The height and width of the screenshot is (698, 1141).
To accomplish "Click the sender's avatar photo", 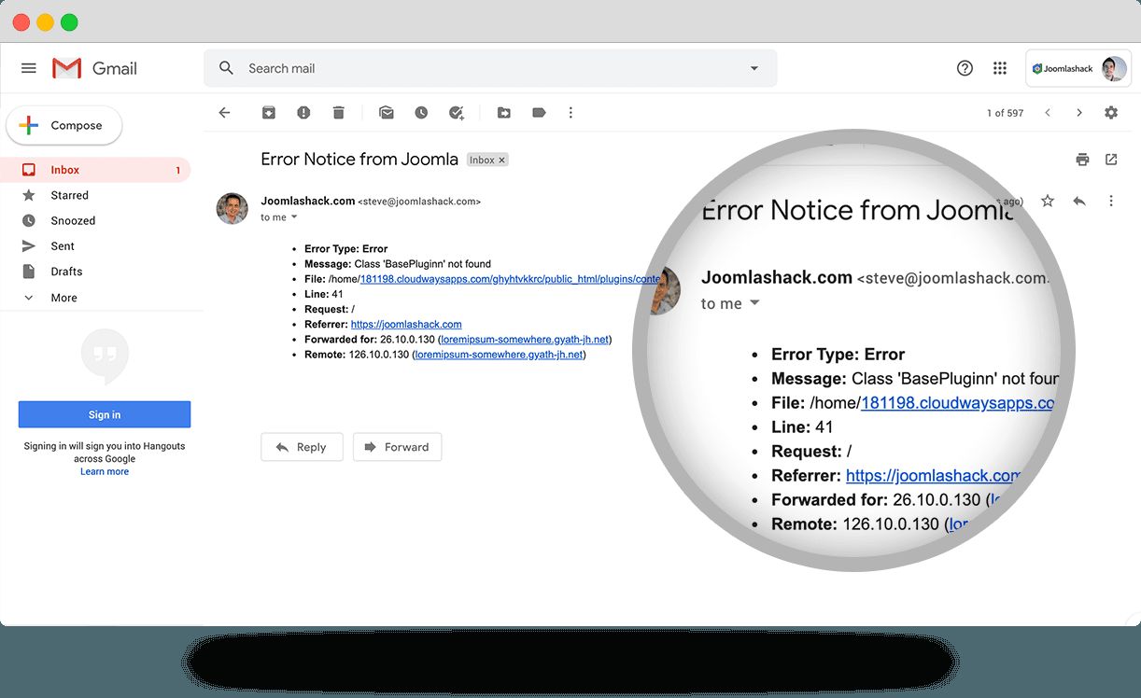I will [232, 208].
